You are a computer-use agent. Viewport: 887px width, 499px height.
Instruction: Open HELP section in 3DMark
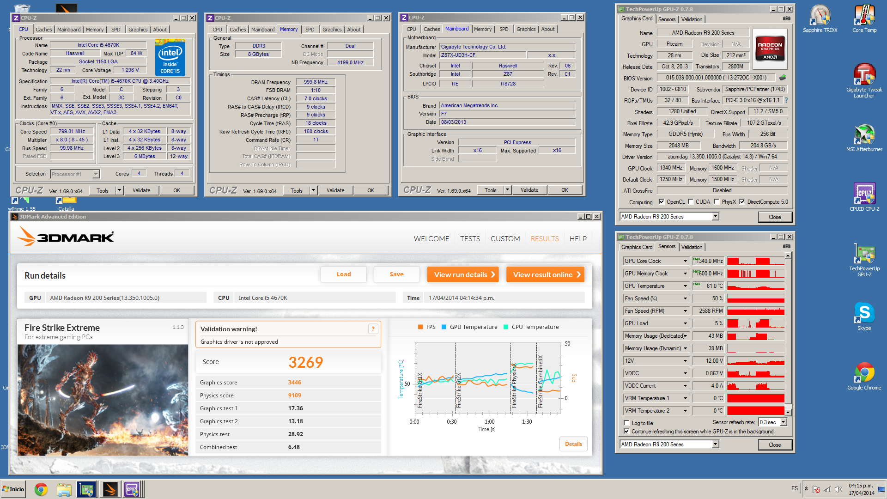pos(578,238)
